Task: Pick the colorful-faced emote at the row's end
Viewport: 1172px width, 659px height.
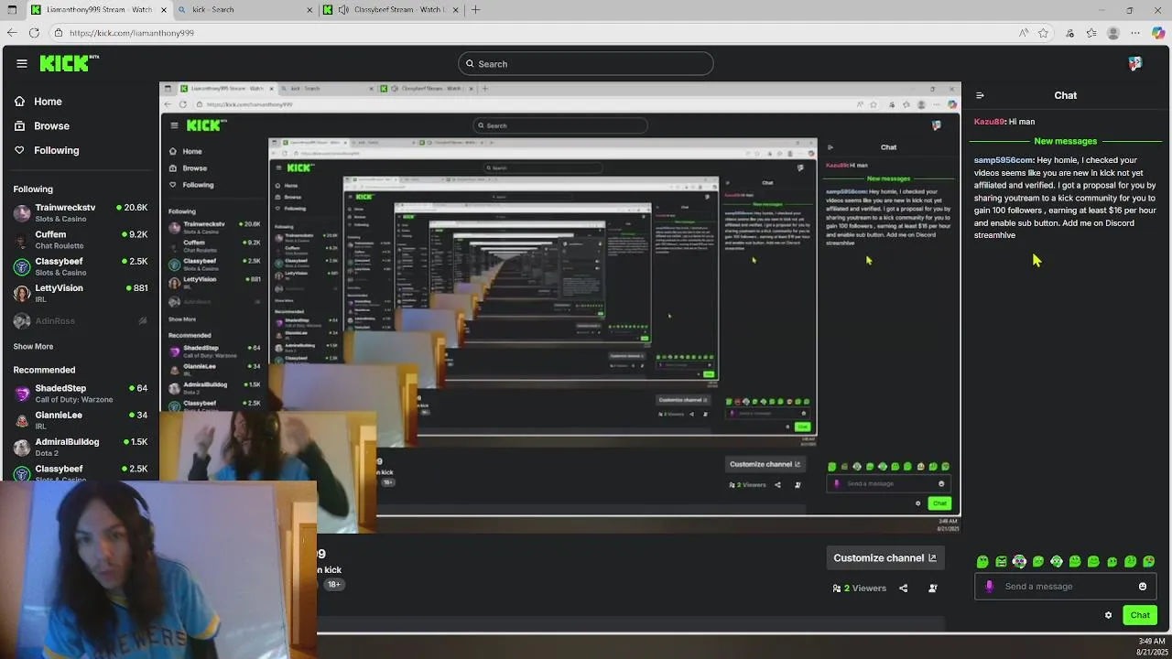Action: point(1149,561)
